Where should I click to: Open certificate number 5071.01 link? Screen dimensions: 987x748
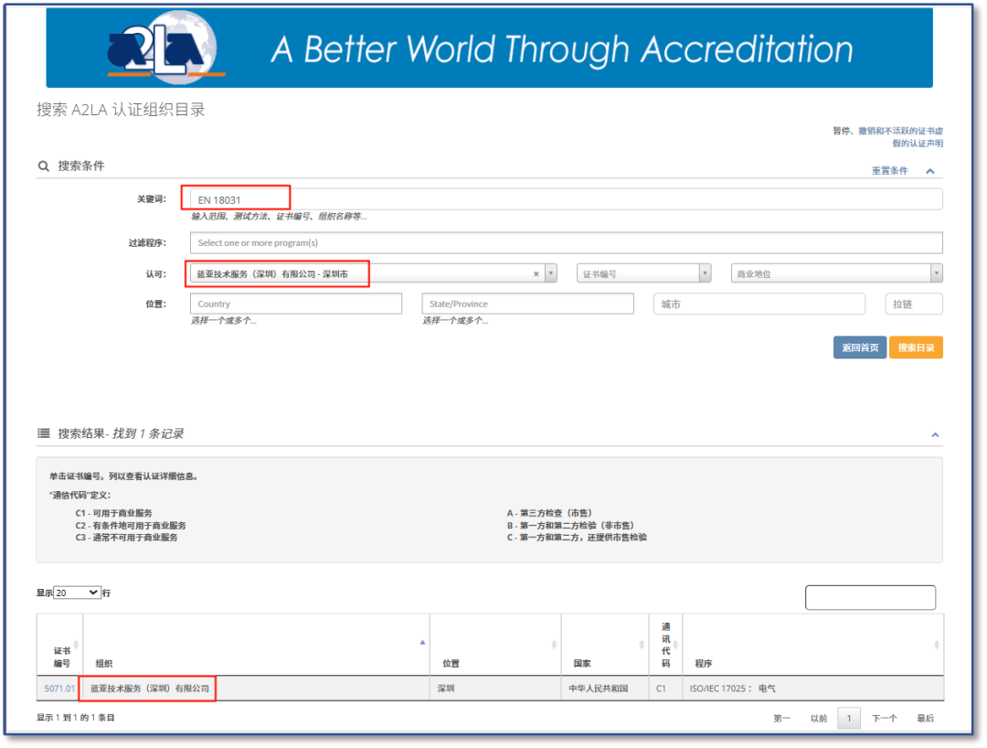click(x=59, y=689)
